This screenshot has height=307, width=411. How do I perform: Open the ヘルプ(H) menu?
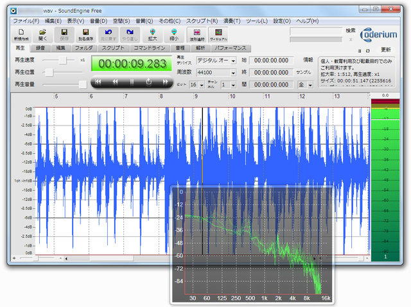[x=307, y=21]
